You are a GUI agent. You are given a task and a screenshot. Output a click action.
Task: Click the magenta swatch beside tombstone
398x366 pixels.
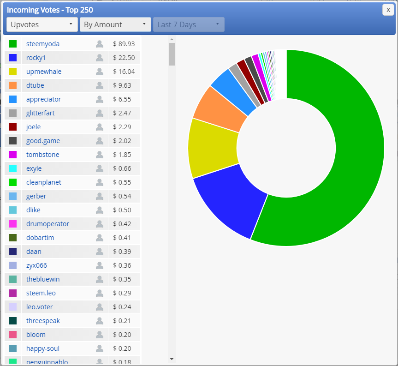tap(13, 155)
